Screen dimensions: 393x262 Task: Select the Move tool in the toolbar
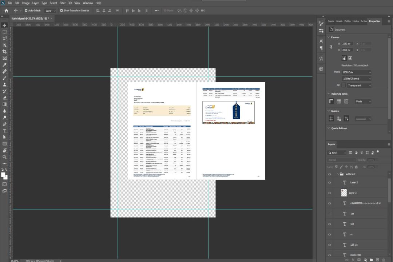click(5, 25)
